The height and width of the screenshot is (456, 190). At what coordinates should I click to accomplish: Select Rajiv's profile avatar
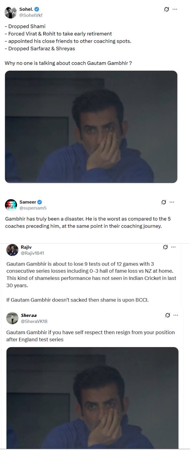12,250
